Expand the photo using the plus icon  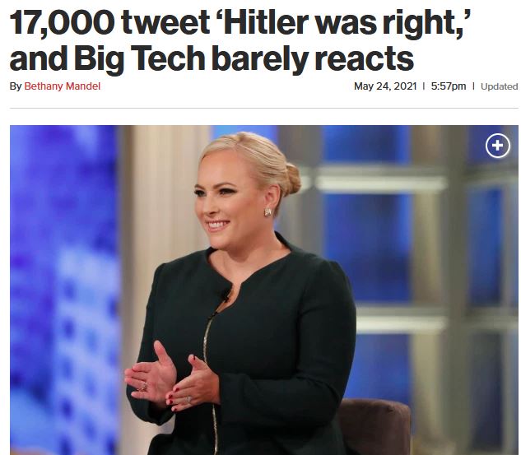(x=497, y=146)
